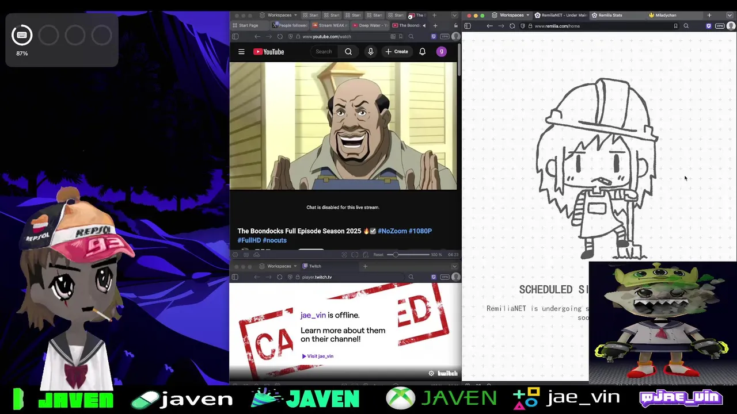This screenshot has width=737, height=414.
Task: Toggle the sidebar panel in YouTube window
Action: (235, 37)
